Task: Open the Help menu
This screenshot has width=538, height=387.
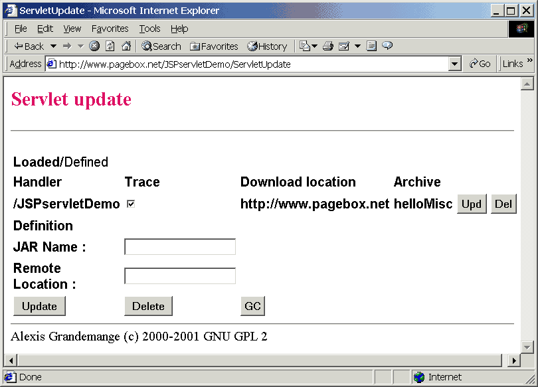Action: pos(179,29)
